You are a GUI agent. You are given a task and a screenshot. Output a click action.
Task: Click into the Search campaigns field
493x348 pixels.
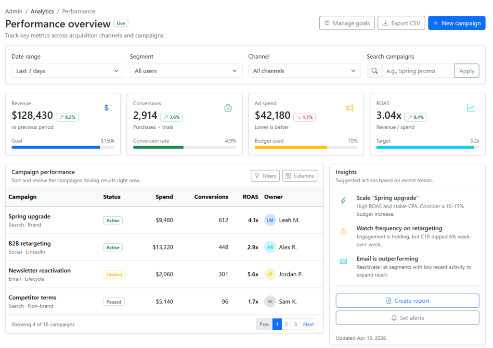tap(418, 71)
